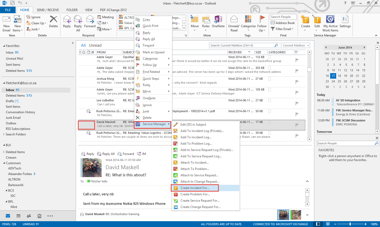Screen dimensions: 380x227
Task: Click the Delete X icon in ribbon
Action: pos(54,20)
